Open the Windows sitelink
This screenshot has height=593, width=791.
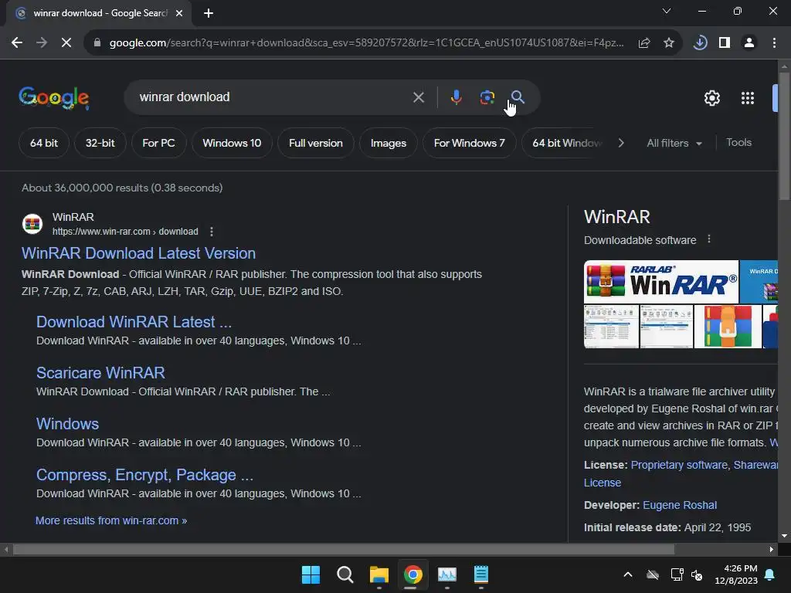point(68,424)
